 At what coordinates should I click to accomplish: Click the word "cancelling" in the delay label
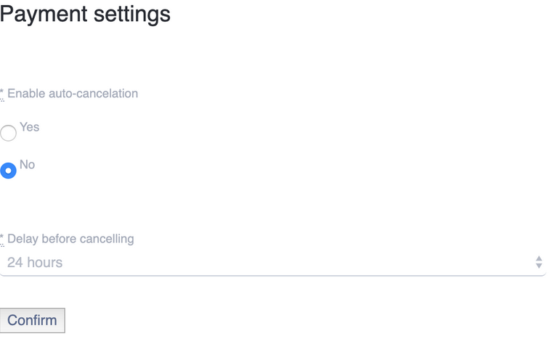tap(107, 239)
